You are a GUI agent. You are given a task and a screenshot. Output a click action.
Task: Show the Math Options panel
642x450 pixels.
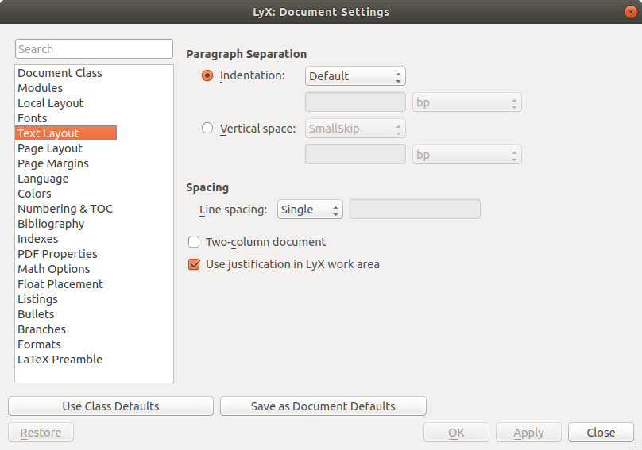(x=53, y=269)
